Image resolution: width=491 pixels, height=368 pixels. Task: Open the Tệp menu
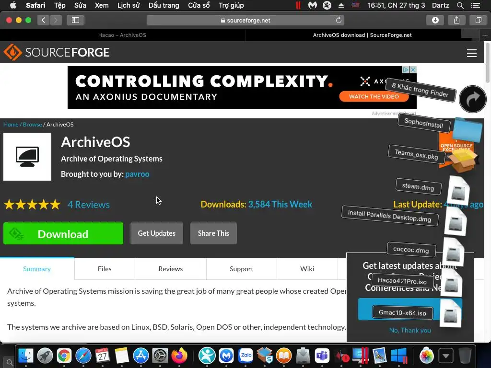60,5
